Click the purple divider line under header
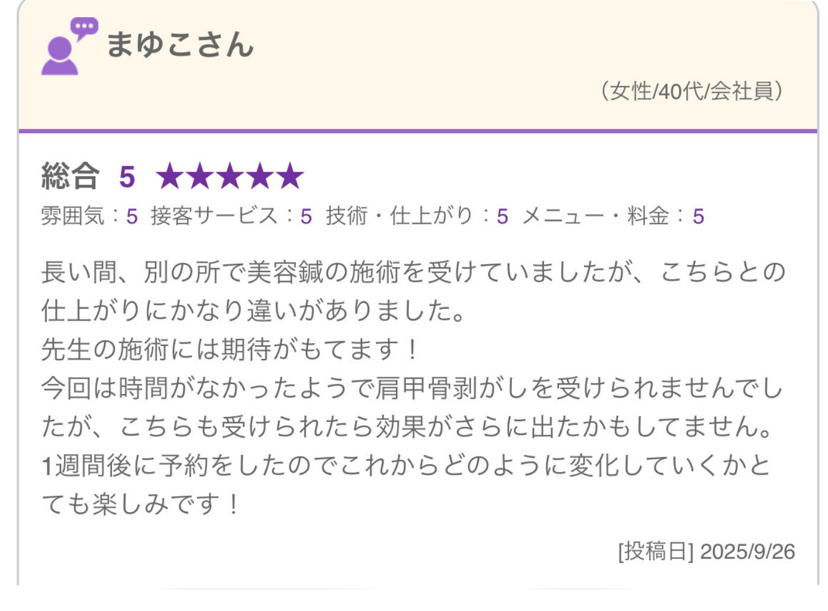The image size is (828, 611). coord(418,131)
